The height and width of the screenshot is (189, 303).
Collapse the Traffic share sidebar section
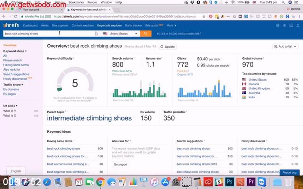13,85
